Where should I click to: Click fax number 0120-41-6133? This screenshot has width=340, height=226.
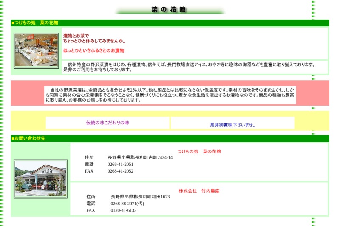(123, 210)
